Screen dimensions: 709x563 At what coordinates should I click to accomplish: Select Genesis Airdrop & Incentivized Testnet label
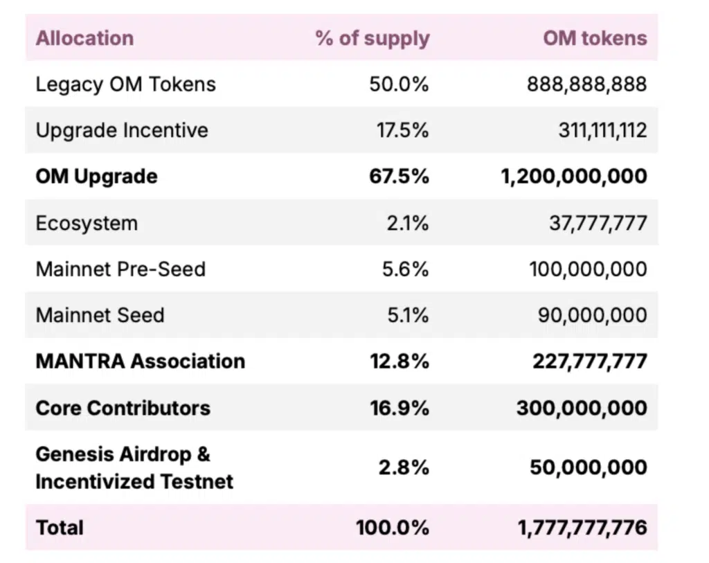pyautogui.click(x=134, y=467)
